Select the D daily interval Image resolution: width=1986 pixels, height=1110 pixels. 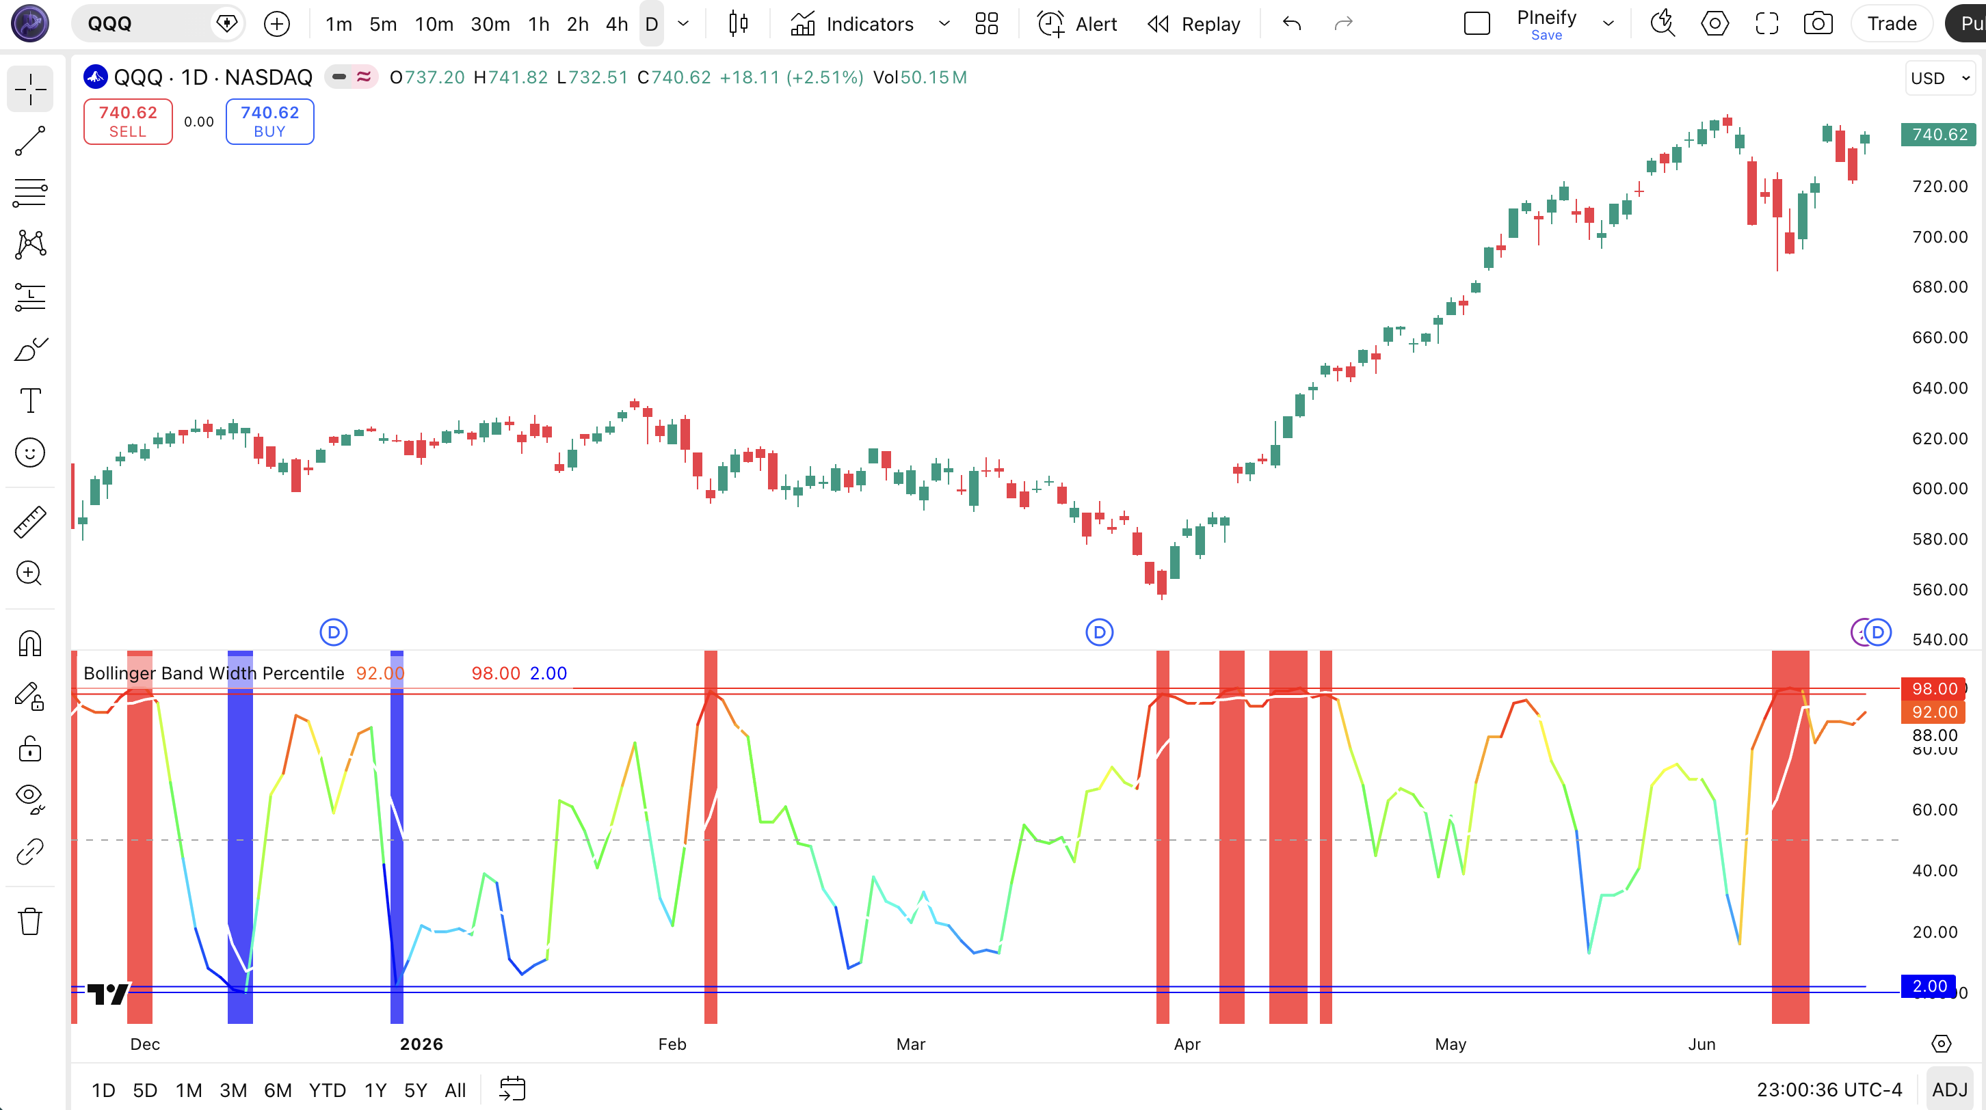click(652, 24)
